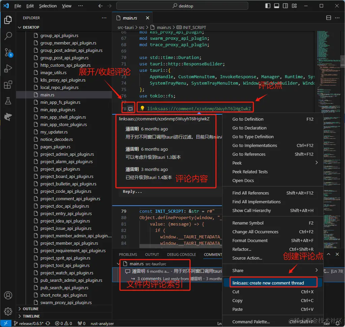Open the Selection menu

48,6
